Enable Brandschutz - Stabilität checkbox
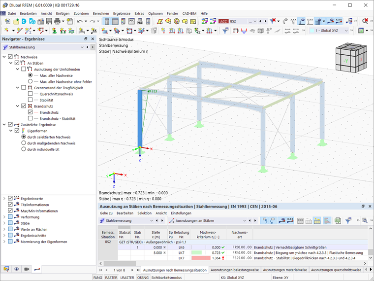This screenshot has width=374, height=281. pyautogui.click(x=31, y=118)
